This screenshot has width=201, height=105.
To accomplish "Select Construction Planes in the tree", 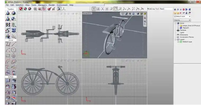I will click(187, 37).
